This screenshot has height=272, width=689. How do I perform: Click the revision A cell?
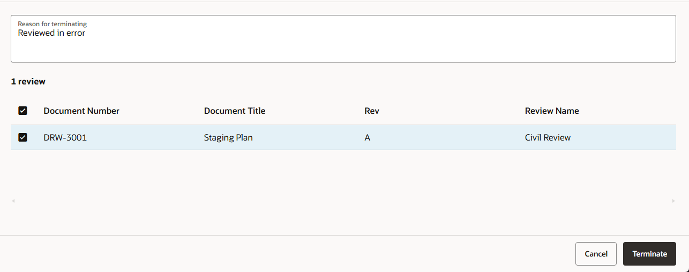pos(368,138)
